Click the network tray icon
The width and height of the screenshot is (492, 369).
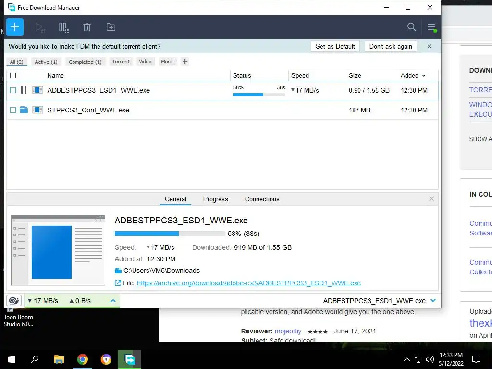[418, 359]
